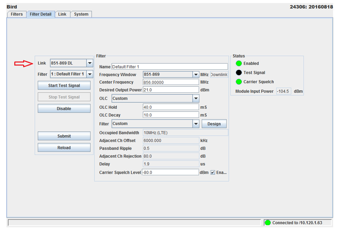Open the Frequency Window dropdown

coord(171,74)
